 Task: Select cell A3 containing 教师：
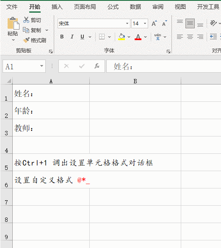pos(51,128)
